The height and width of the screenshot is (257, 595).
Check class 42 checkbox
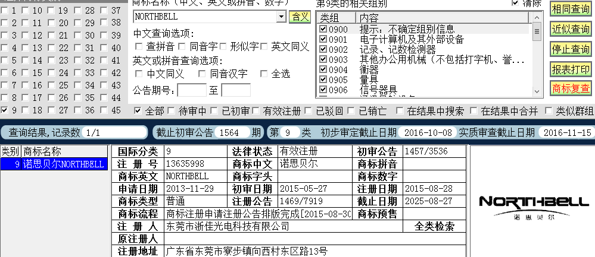[104, 73]
